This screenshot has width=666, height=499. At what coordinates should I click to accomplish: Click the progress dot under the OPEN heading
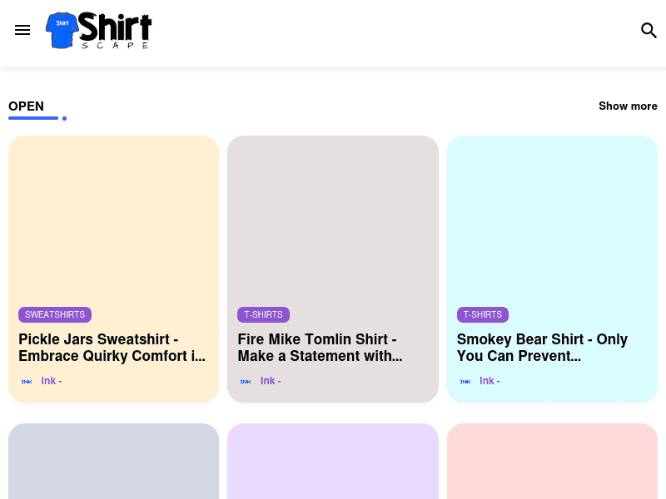(63, 119)
